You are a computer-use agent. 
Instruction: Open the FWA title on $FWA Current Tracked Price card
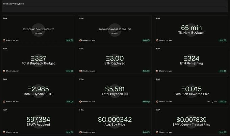(158, 110)
